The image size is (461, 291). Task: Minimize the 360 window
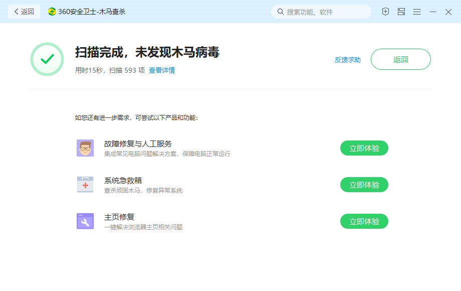click(x=433, y=12)
